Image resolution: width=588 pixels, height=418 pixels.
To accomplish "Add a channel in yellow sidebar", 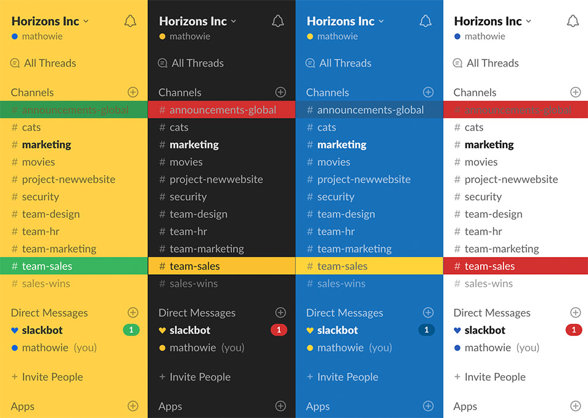I will [x=133, y=92].
